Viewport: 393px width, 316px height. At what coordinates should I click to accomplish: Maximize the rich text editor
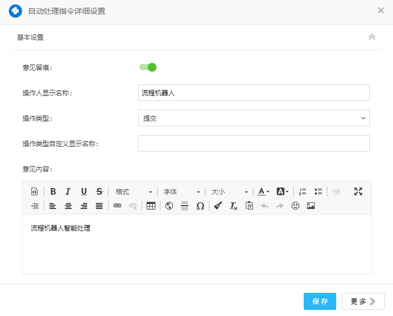click(358, 191)
